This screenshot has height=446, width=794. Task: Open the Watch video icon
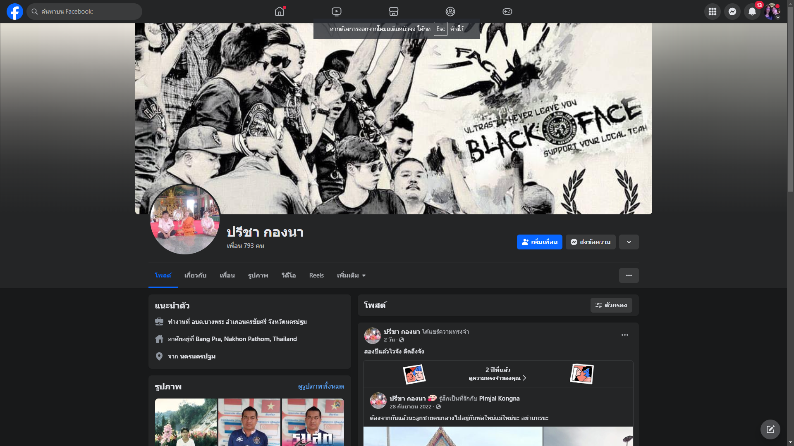337,12
